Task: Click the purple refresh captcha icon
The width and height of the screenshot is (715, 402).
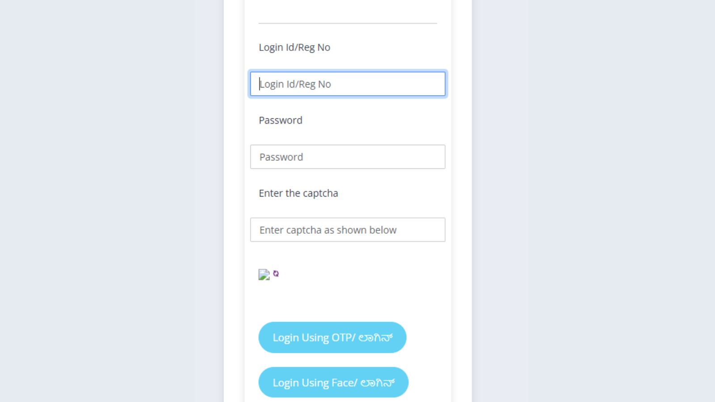Action: point(276,273)
